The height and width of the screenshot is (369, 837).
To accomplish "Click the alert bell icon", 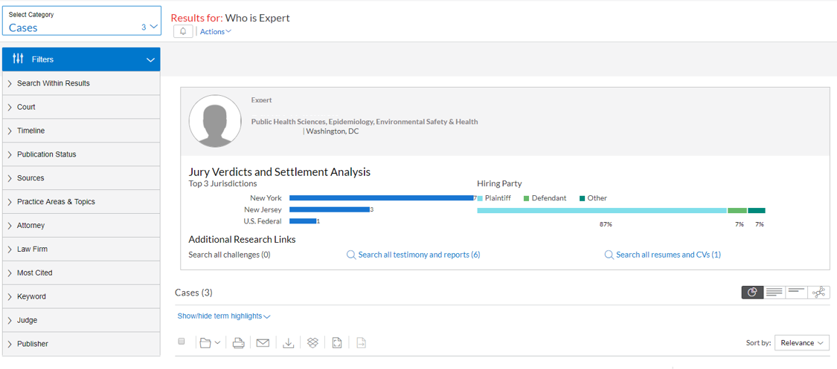I will 183,31.
